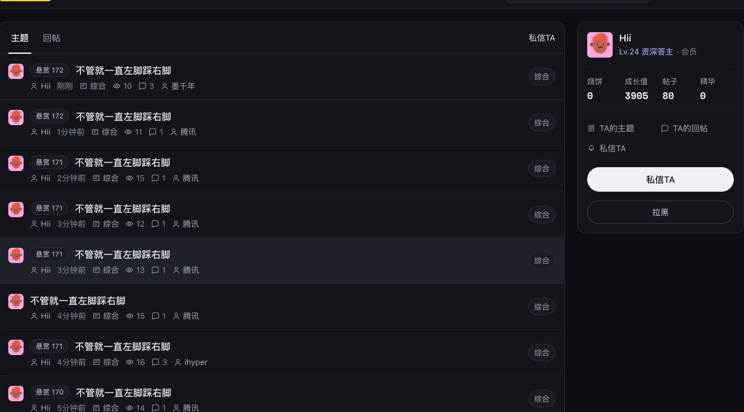The height and width of the screenshot is (412, 744).
Task: Click the white 私信TA button
Action: coord(660,179)
